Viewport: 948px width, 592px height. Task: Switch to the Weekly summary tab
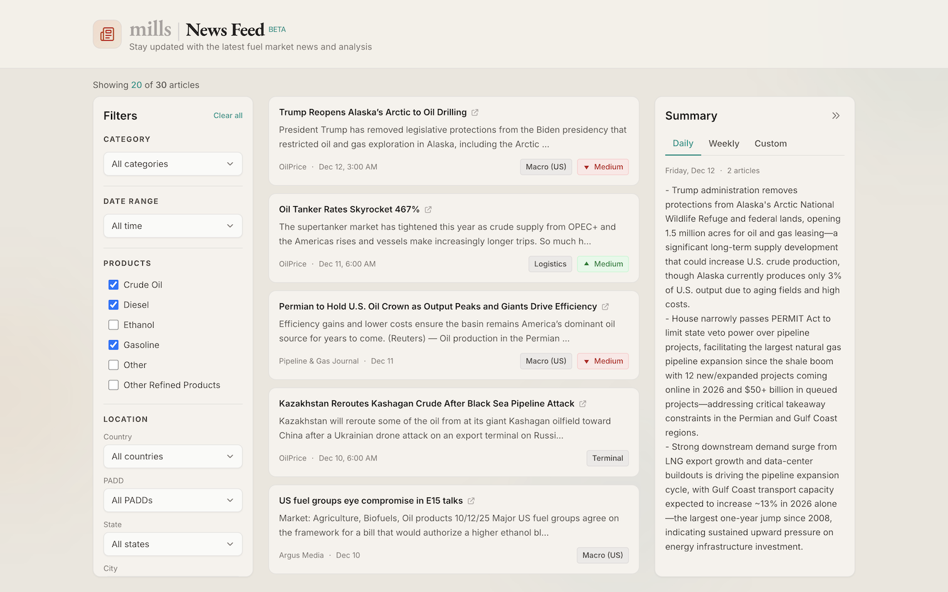[724, 143]
